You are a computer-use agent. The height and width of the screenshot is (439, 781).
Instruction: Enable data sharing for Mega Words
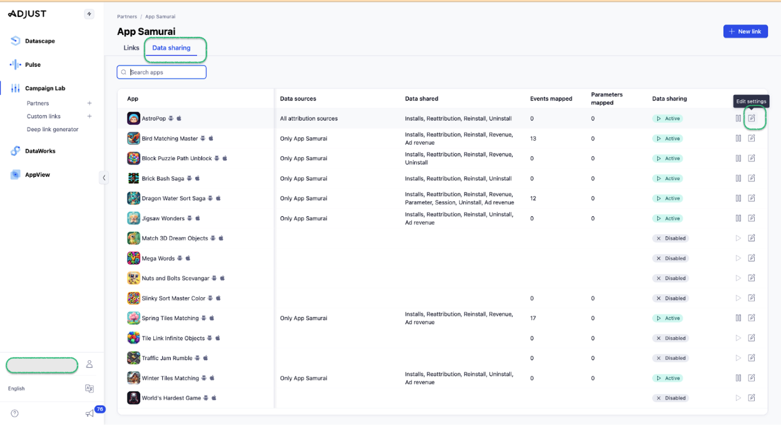click(738, 258)
